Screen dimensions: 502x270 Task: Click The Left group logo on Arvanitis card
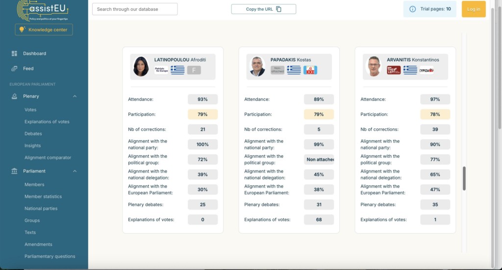point(394,70)
